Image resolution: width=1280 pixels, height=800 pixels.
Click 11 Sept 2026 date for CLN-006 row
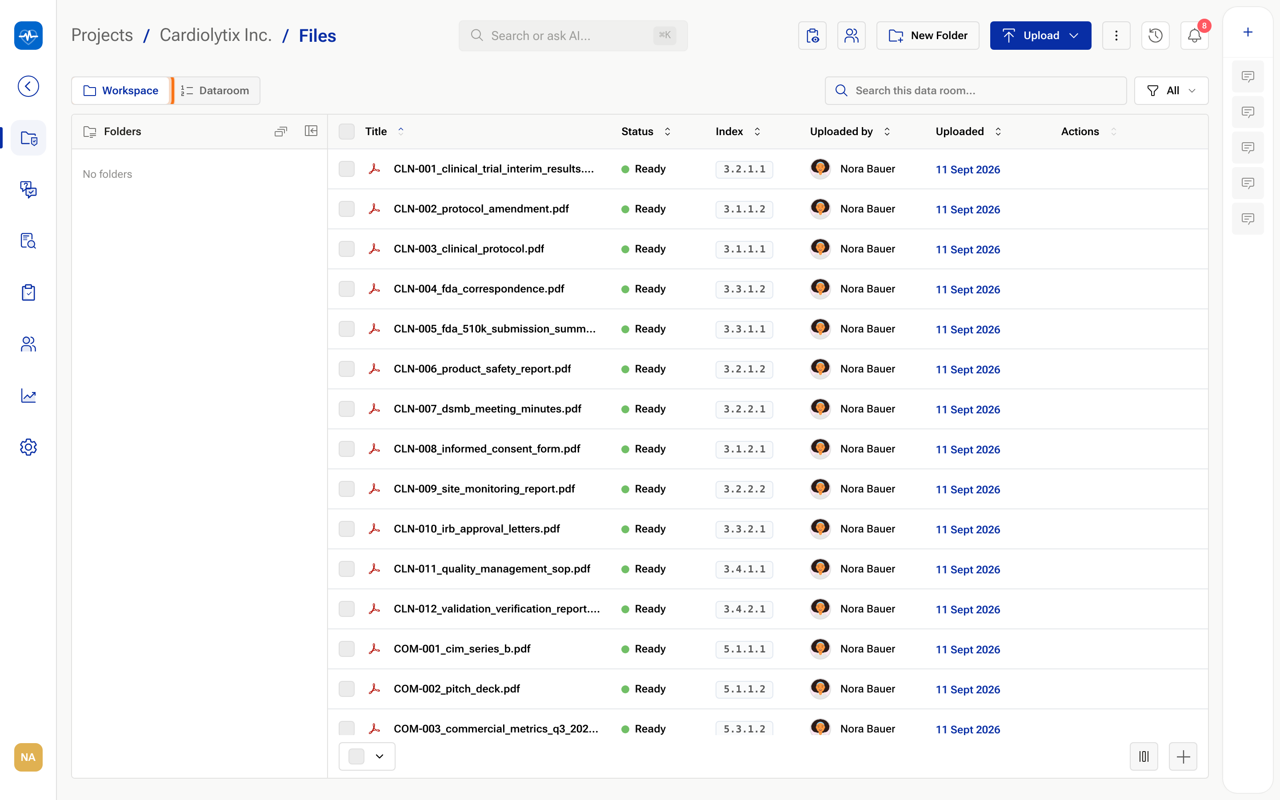pyautogui.click(x=968, y=369)
